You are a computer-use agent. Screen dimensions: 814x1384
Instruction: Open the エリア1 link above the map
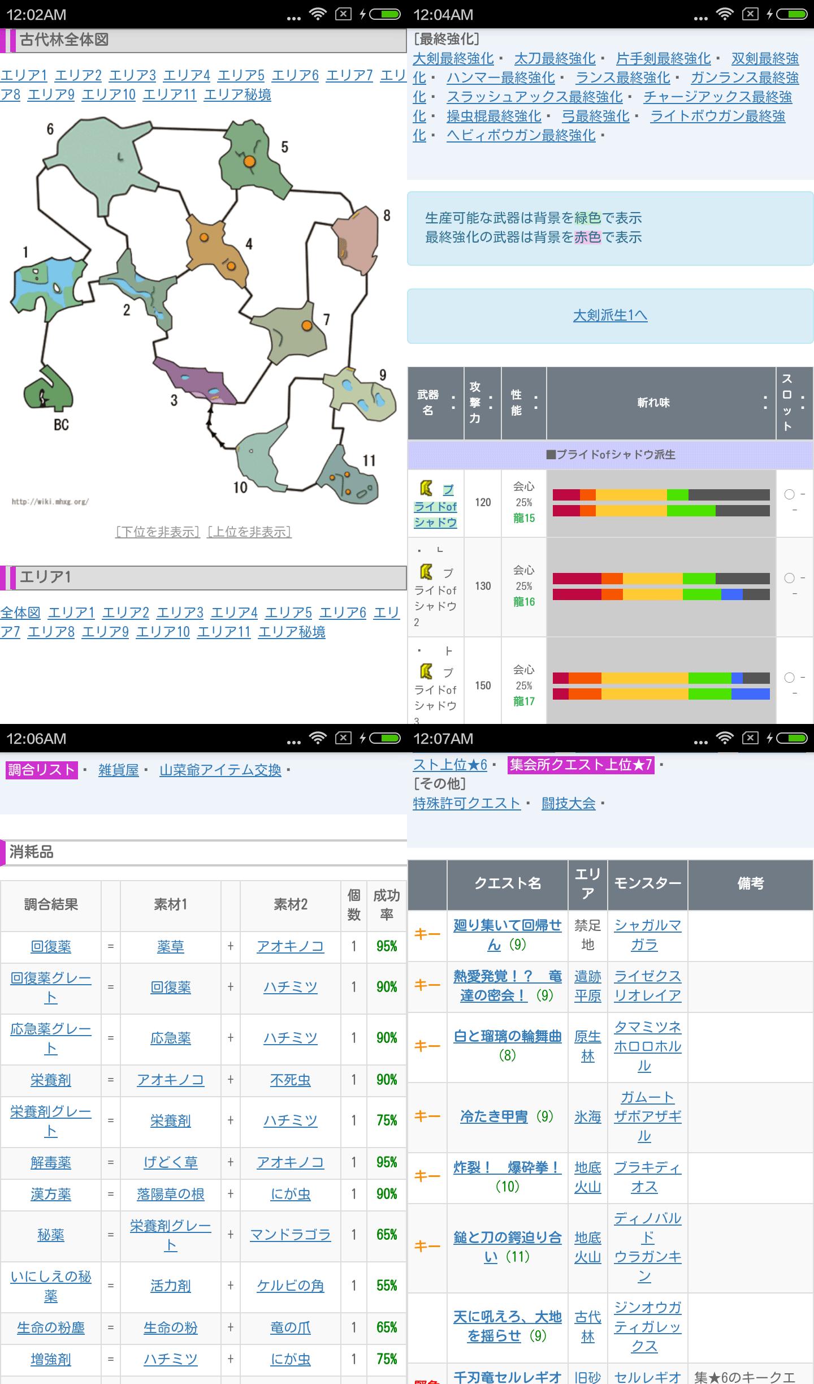[x=24, y=75]
